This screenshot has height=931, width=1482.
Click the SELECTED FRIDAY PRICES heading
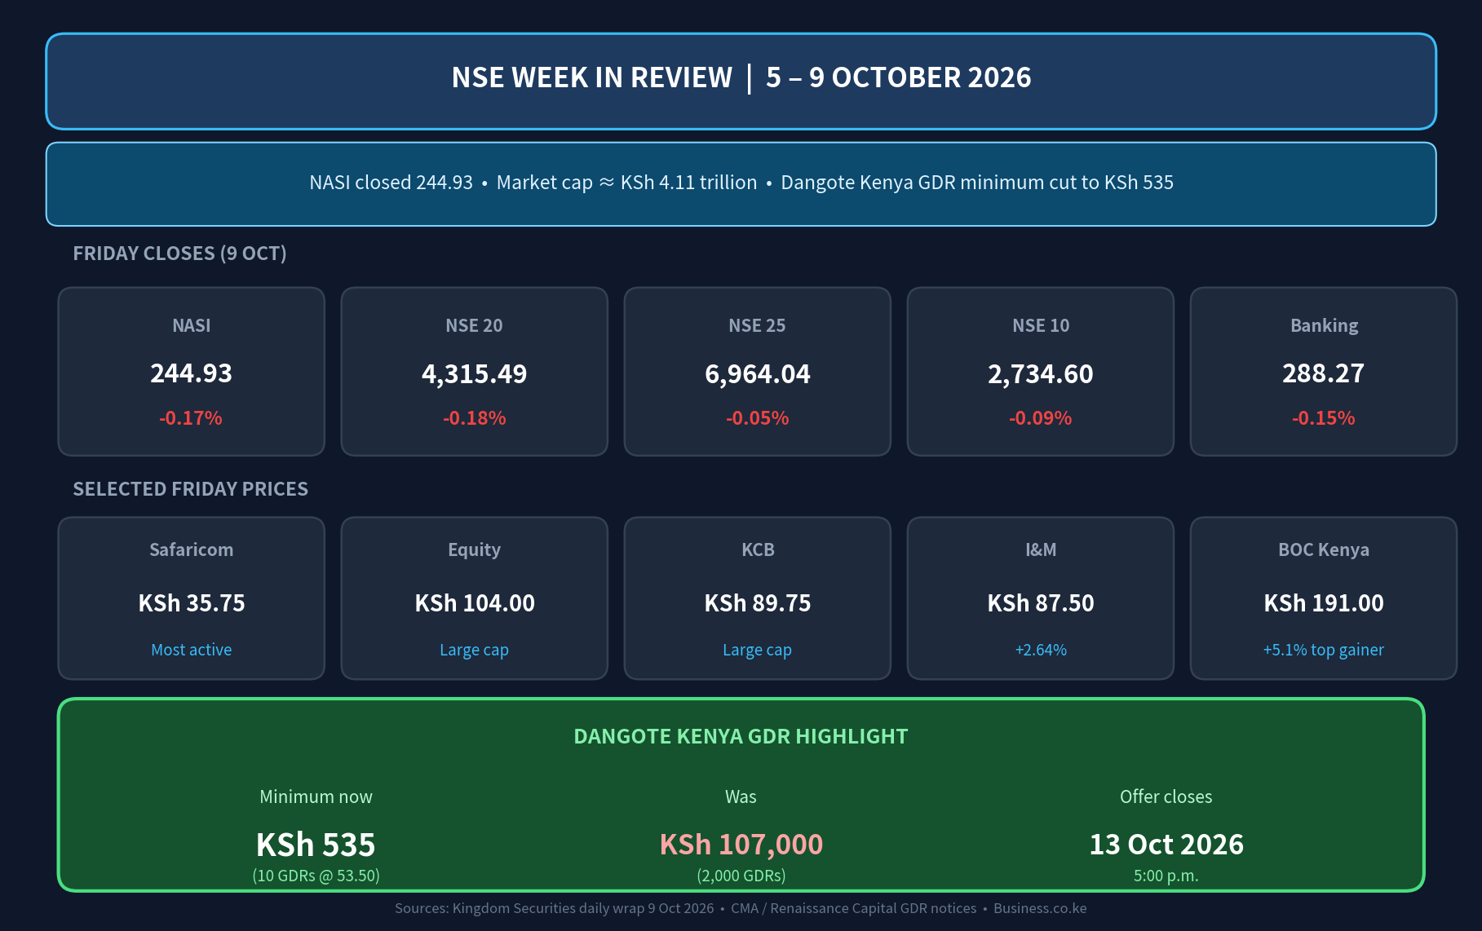[190, 489]
